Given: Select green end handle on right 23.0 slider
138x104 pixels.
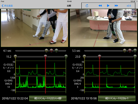Looking at the screenshot, I should pyautogui.click(x=135, y=57).
